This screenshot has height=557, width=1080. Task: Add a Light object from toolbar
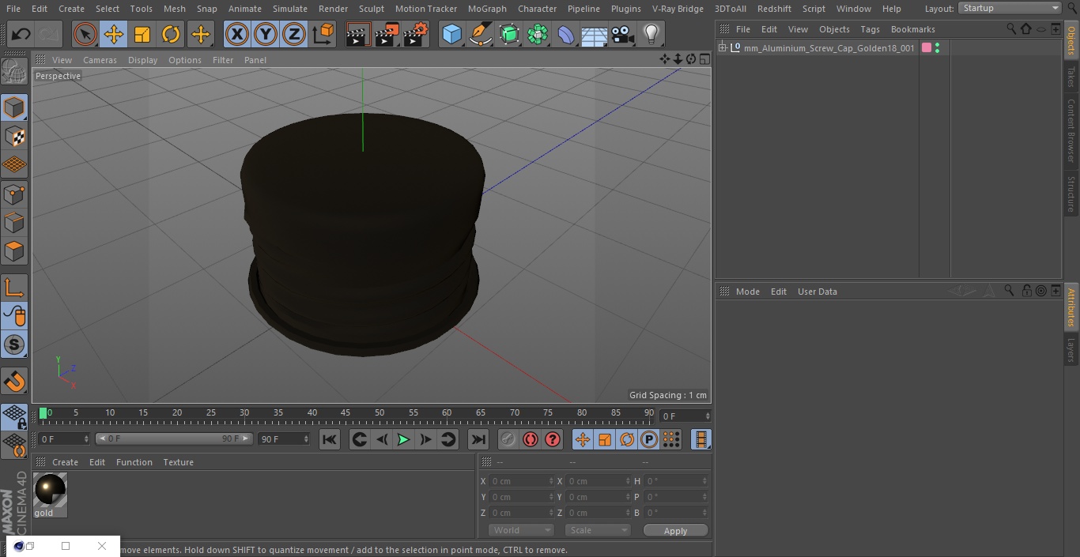651,34
